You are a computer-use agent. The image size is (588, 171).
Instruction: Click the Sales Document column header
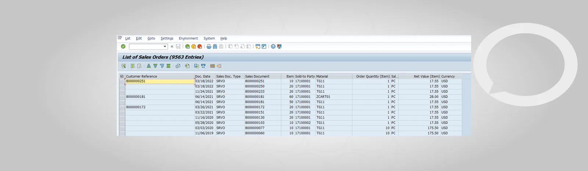[x=263, y=76]
